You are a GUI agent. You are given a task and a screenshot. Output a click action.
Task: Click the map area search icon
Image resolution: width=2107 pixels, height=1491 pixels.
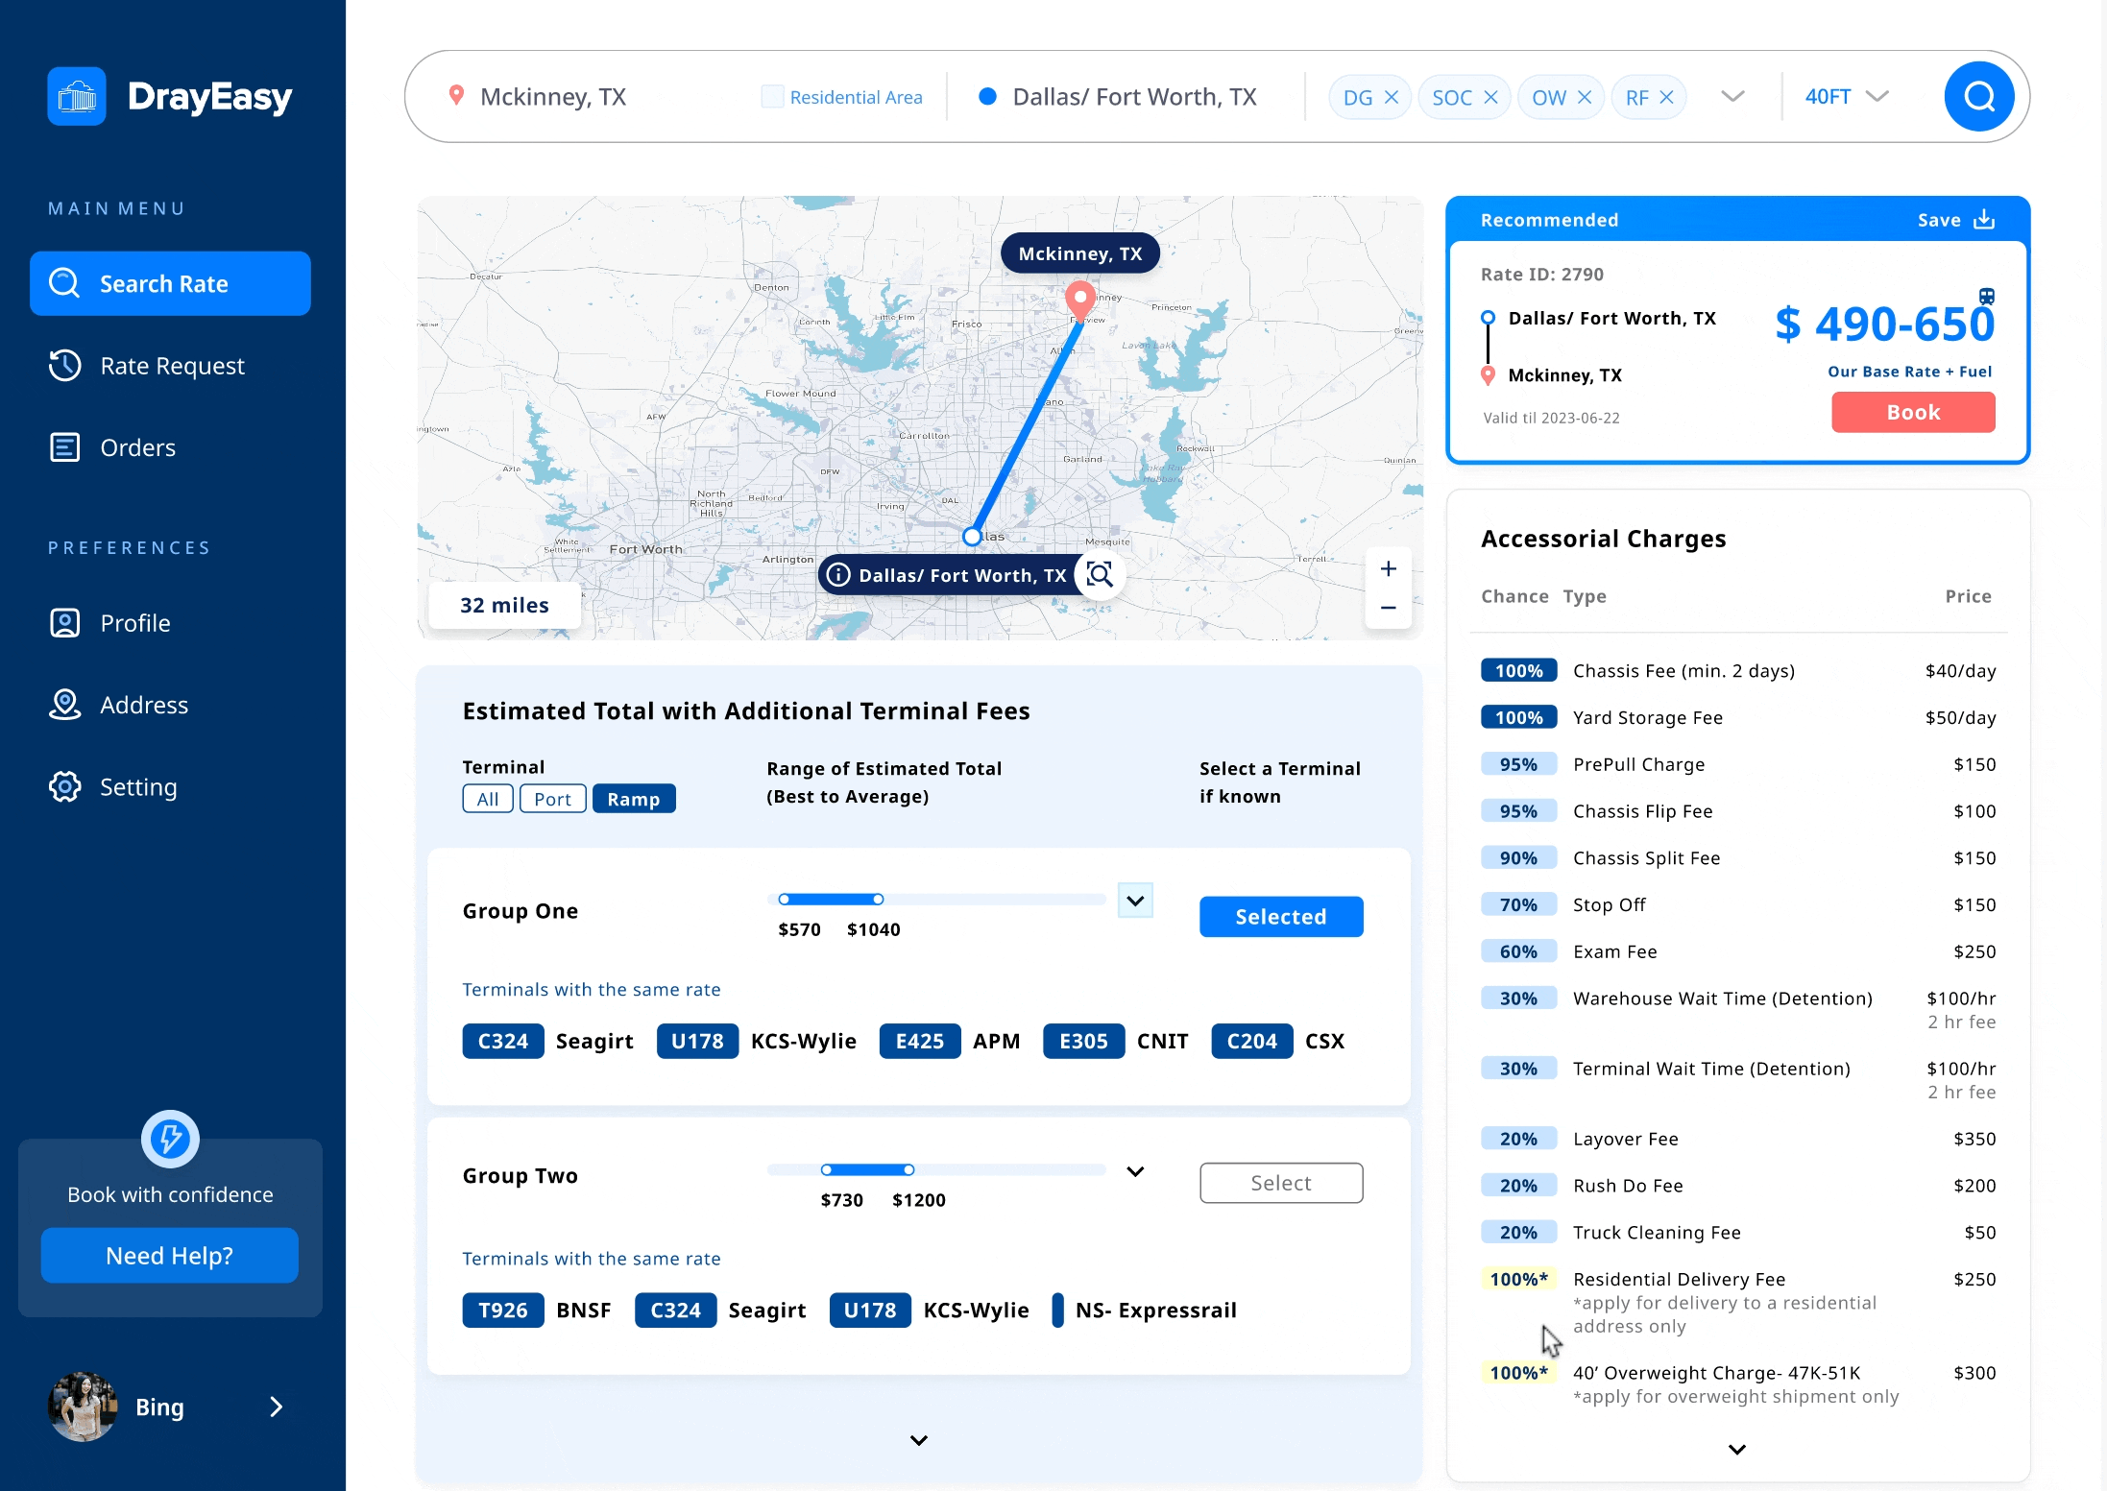[x=1100, y=574]
